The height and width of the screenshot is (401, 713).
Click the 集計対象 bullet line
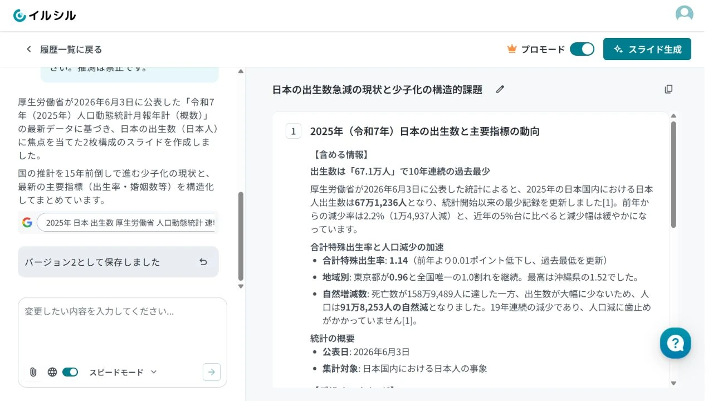(x=405, y=369)
